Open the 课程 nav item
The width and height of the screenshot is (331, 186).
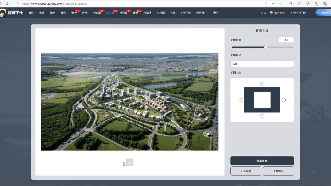63,13
